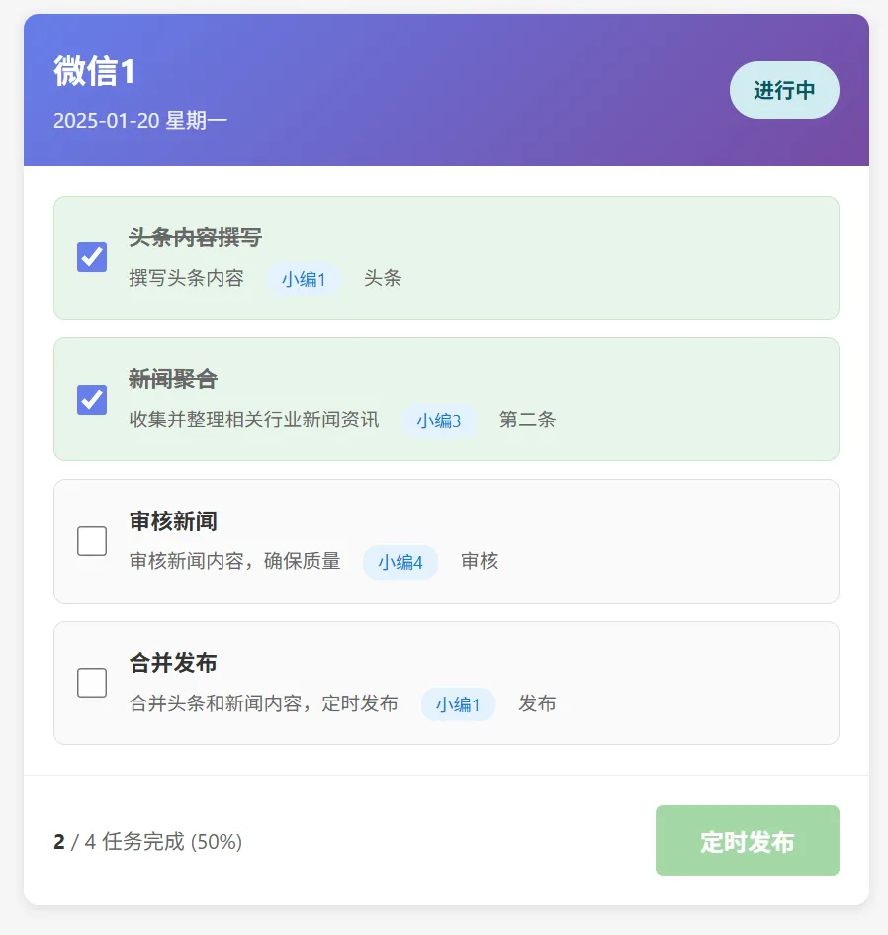Select the 审核新闻 task title
Viewport: 888px width, 935px height.
(173, 521)
